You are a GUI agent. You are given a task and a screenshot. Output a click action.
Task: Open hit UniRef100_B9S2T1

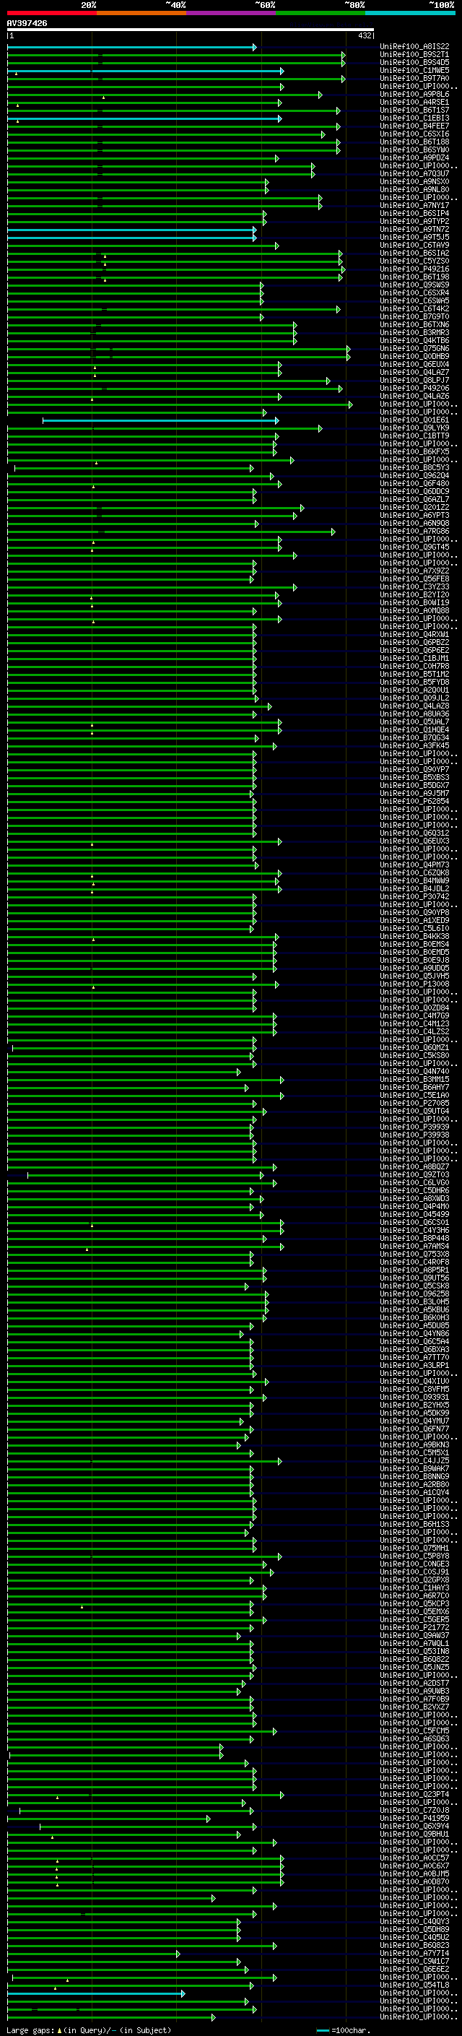tap(414, 55)
